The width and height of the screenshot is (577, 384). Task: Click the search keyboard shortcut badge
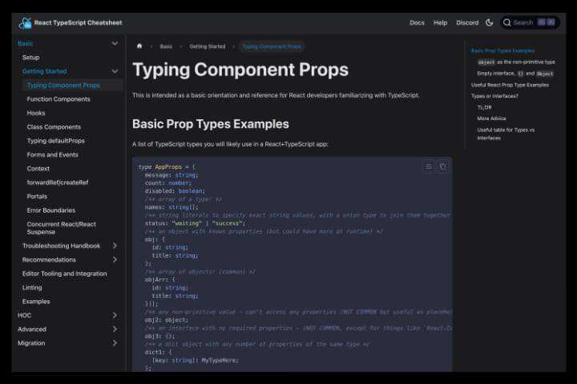tap(546, 22)
